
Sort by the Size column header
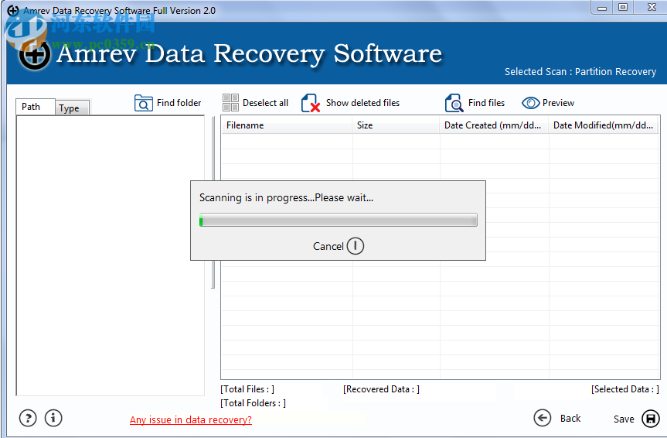396,125
